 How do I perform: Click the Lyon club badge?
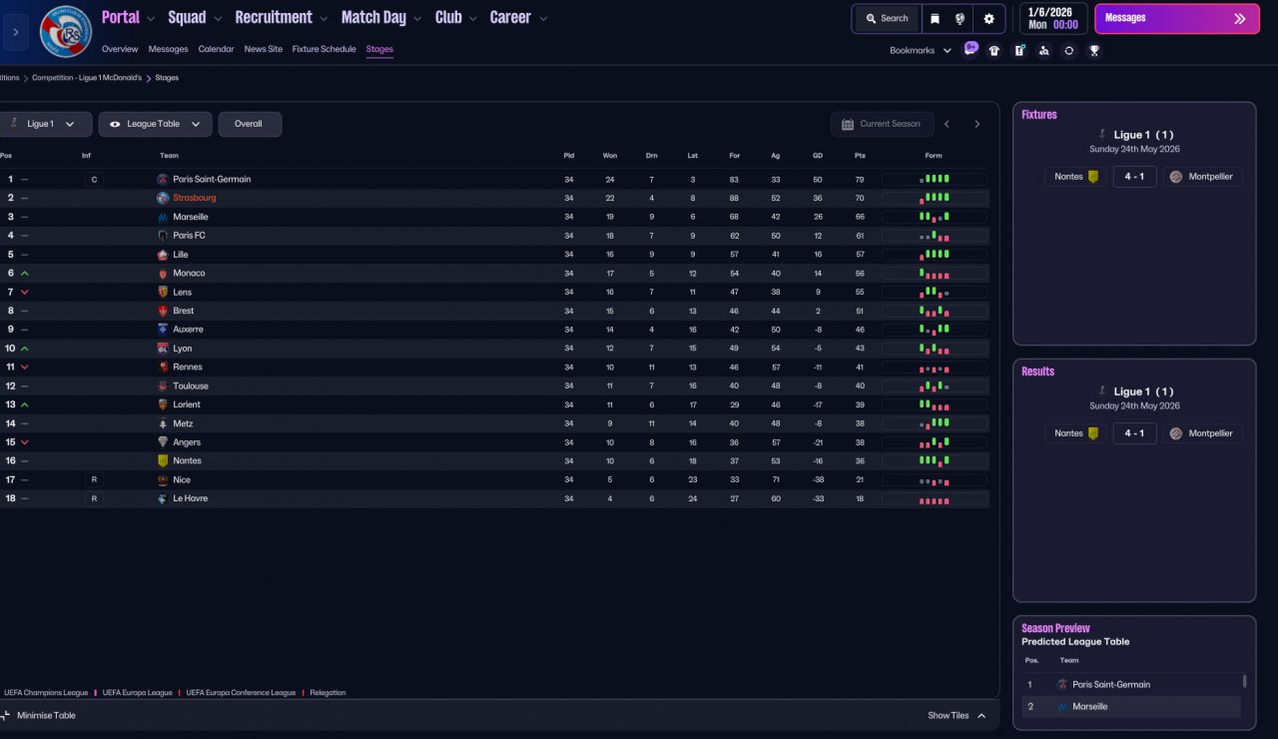tap(163, 349)
